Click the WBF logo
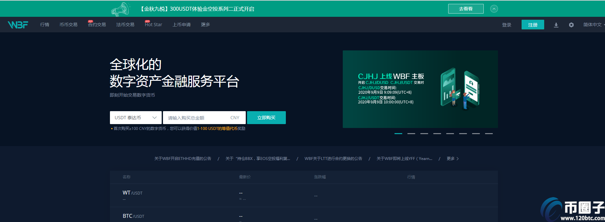This screenshot has height=222, width=605. [x=18, y=25]
